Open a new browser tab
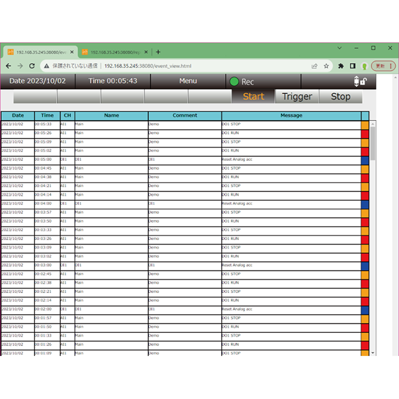Screen dimensions: 399x399 [x=158, y=52]
